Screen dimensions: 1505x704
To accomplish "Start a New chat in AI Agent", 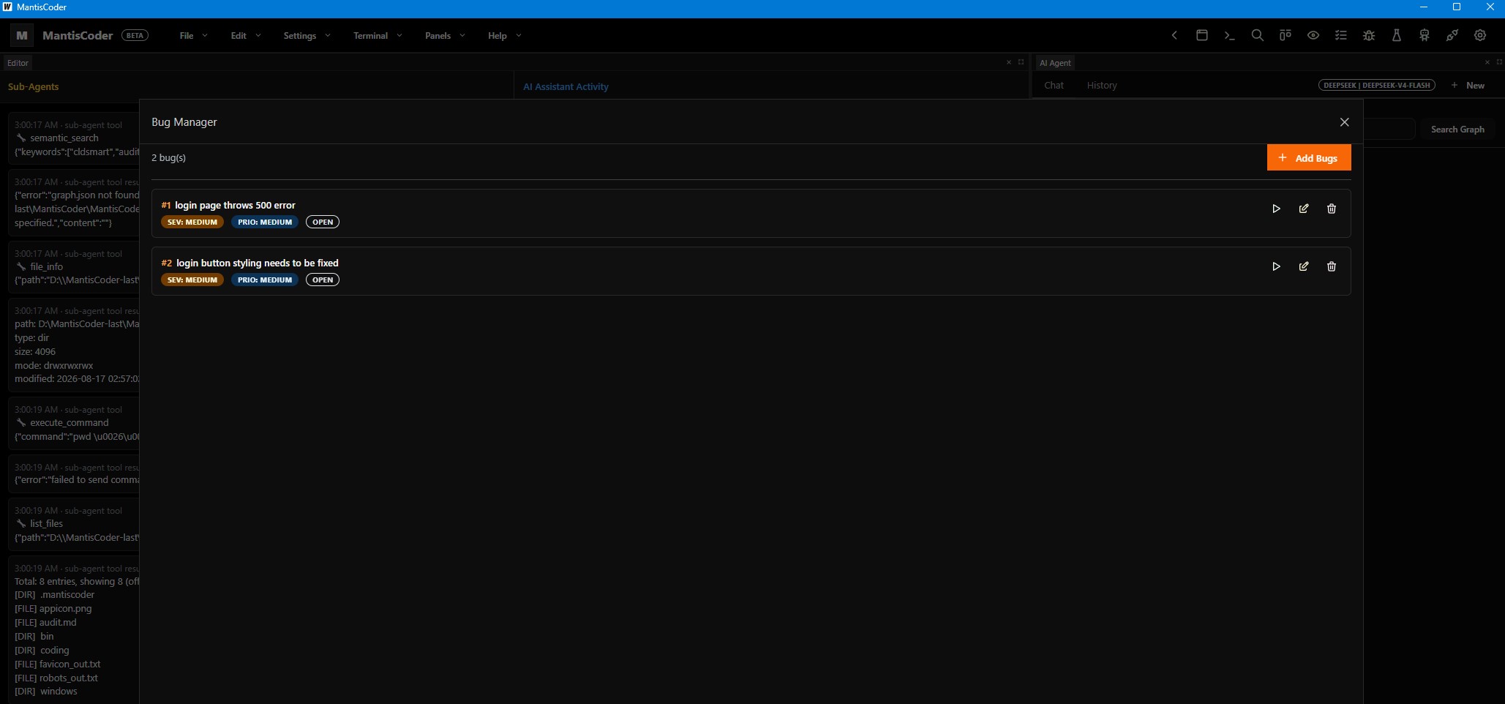I will (1468, 86).
